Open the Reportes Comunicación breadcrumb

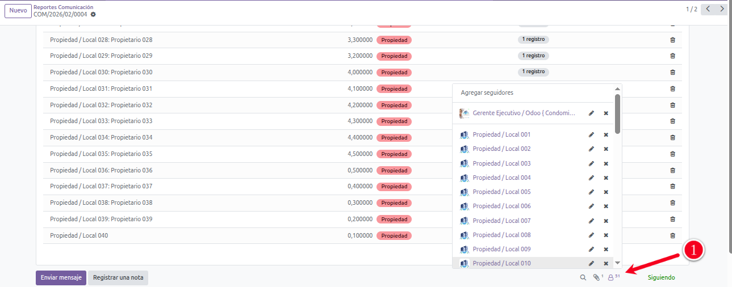[x=63, y=7]
